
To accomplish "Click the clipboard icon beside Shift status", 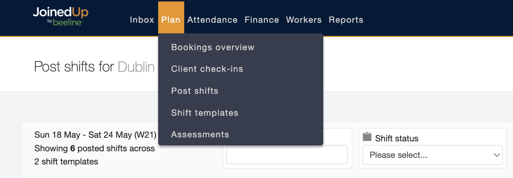I will (x=367, y=137).
